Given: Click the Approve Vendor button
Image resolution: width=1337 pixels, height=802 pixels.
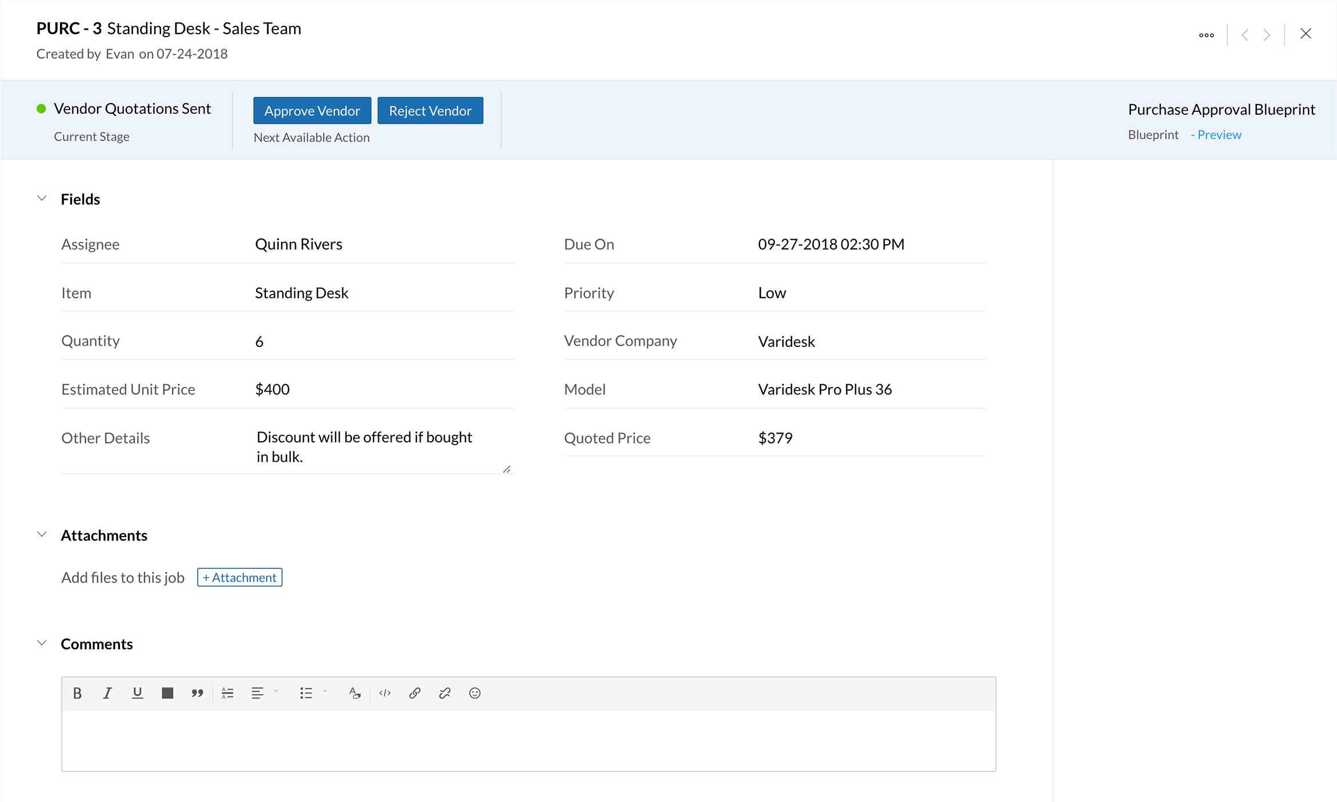Looking at the screenshot, I should pyautogui.click(x=312, y=111).
